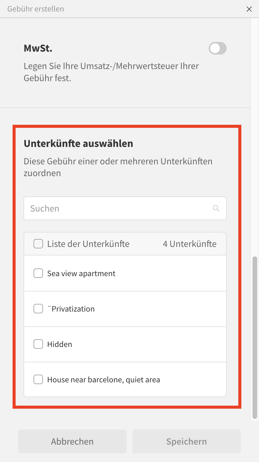Check the Hidden accommodation checkbox
This screenshot has width=259, height=462.
[x=38, y=344]
